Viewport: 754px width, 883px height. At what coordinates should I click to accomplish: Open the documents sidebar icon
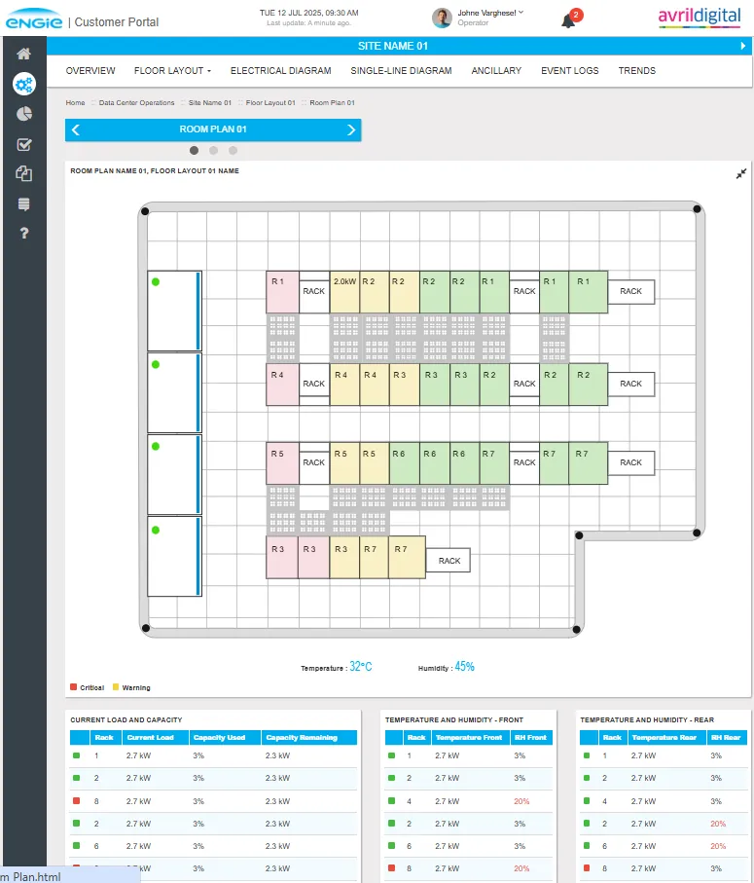(23, 174)
